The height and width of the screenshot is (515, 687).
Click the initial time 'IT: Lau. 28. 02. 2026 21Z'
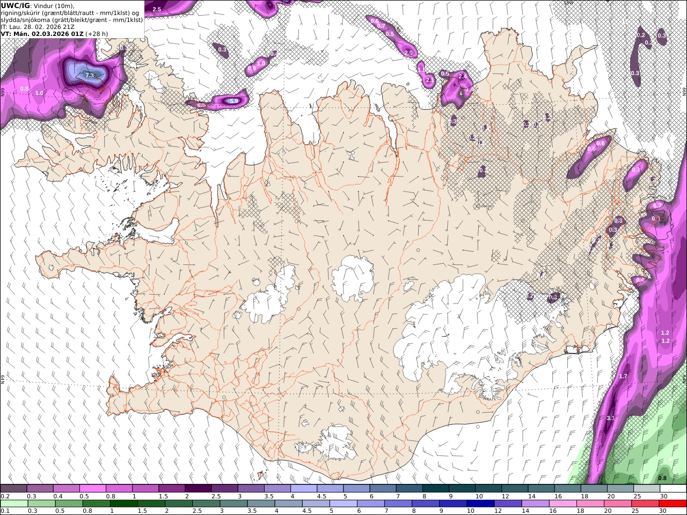37,27
